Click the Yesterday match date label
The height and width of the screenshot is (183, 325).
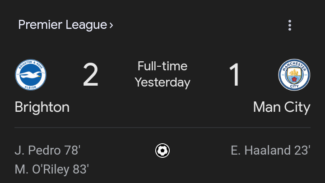[162, 82]
